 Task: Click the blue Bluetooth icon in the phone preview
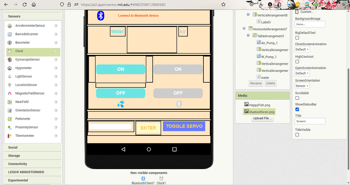(101, 16)
